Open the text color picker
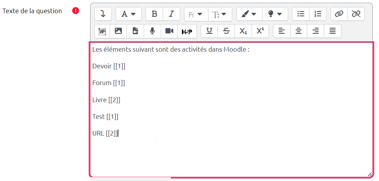 tap(249, 14)
